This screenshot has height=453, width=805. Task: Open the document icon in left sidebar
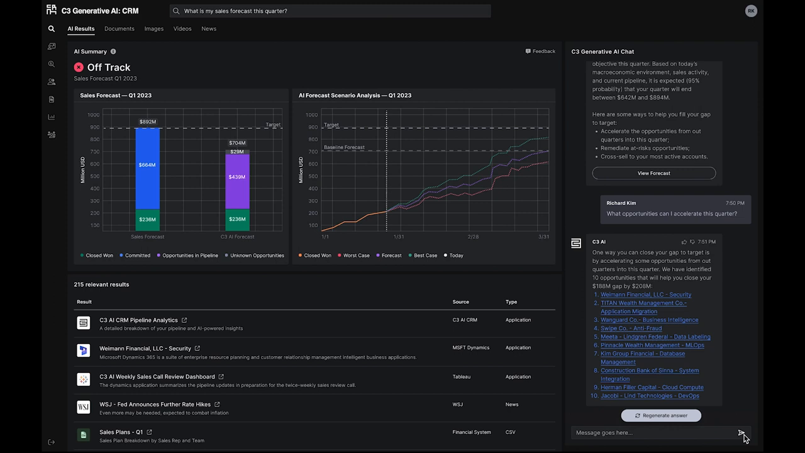(x=52, y=99)
